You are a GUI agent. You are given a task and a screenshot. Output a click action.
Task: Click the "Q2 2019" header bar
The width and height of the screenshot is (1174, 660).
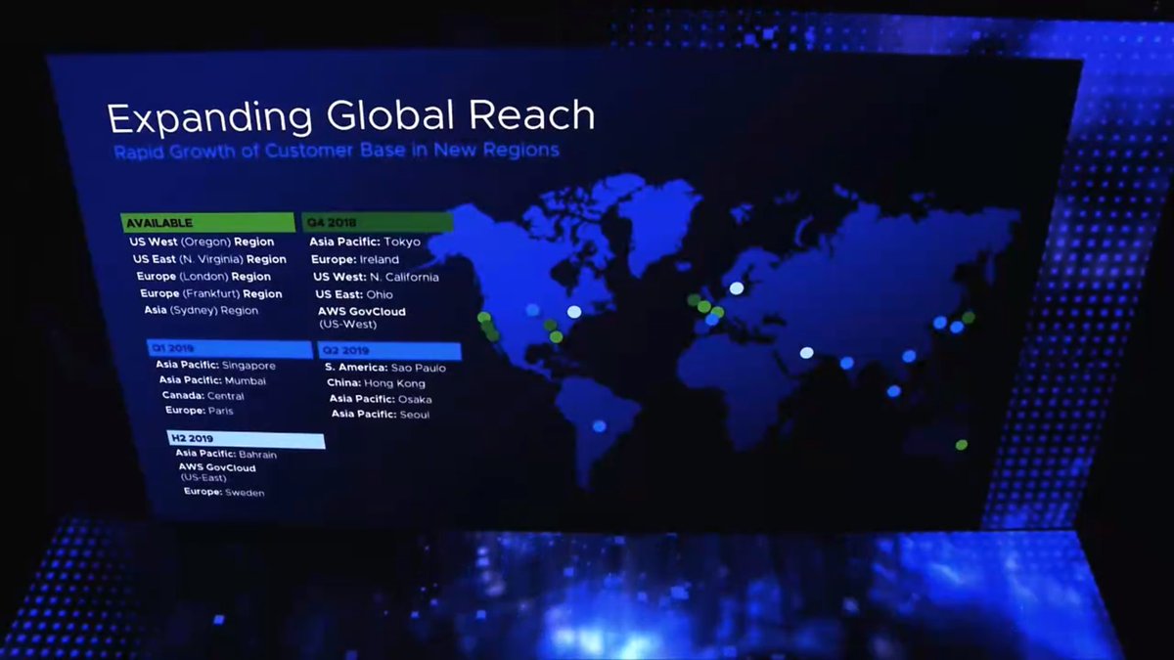pos(389,350)
